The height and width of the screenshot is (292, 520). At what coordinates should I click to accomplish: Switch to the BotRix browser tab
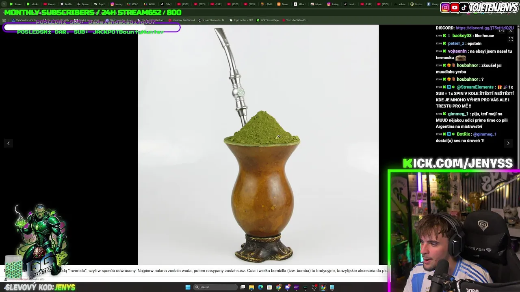click(x=66, y=4)
